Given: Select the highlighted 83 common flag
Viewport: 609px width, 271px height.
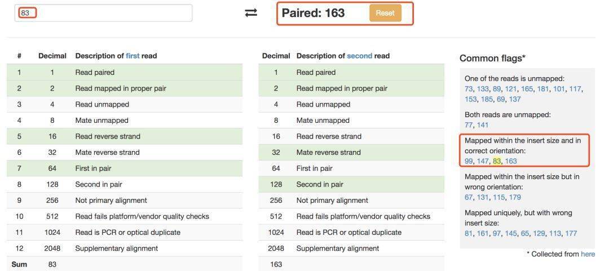Looking at the screenshot, I should point(497,161).
